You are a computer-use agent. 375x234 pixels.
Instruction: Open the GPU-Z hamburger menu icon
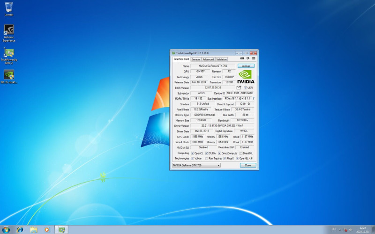pos(254,58)
